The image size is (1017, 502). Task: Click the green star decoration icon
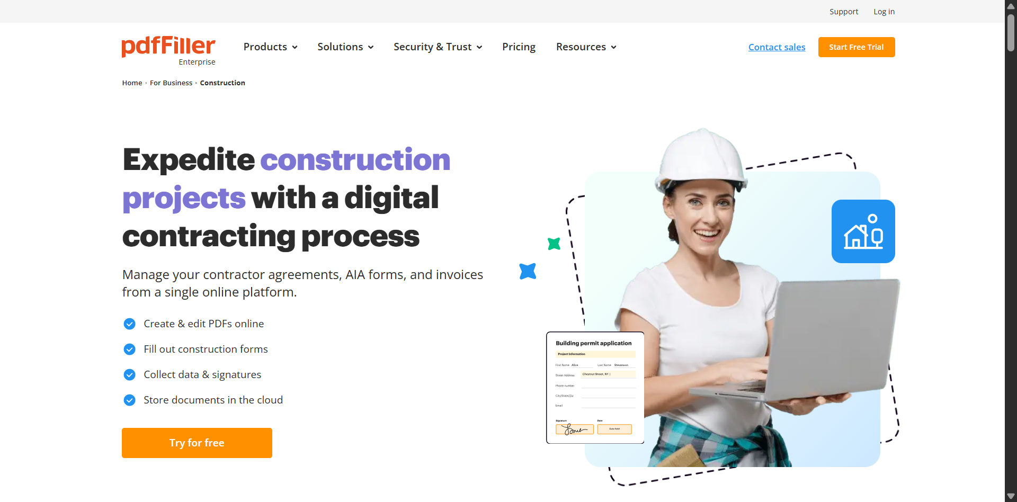(x=554, y=244)
